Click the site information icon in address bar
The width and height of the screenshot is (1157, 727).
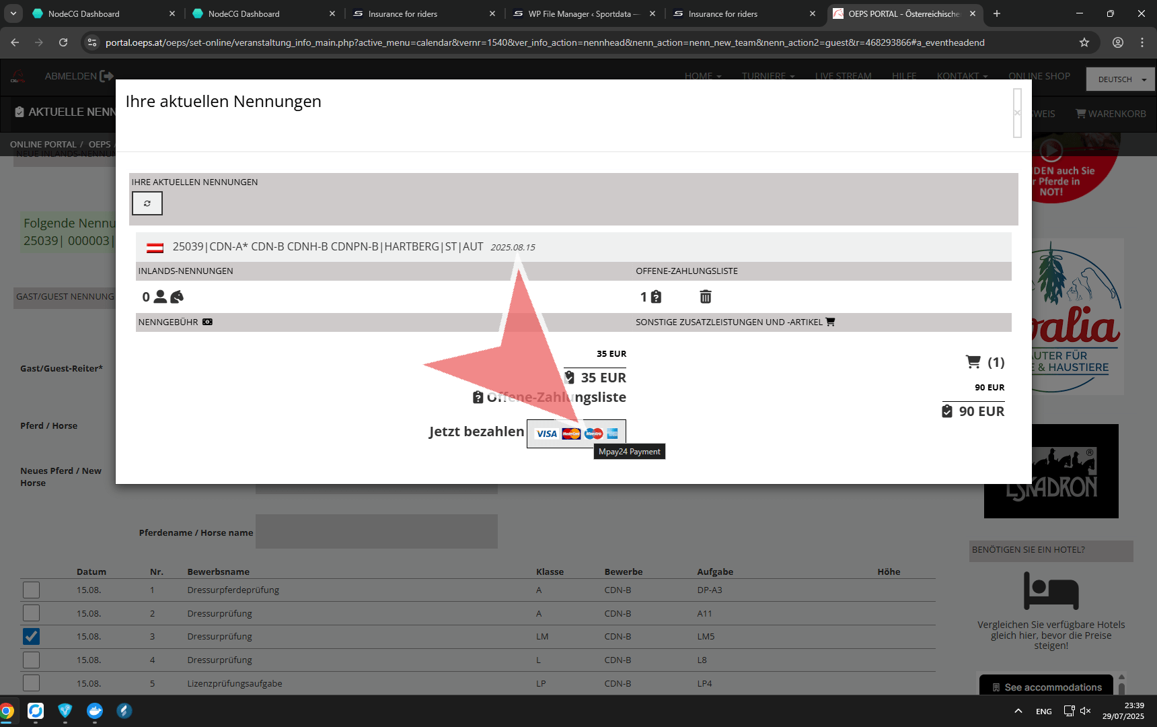coord(93,42)
